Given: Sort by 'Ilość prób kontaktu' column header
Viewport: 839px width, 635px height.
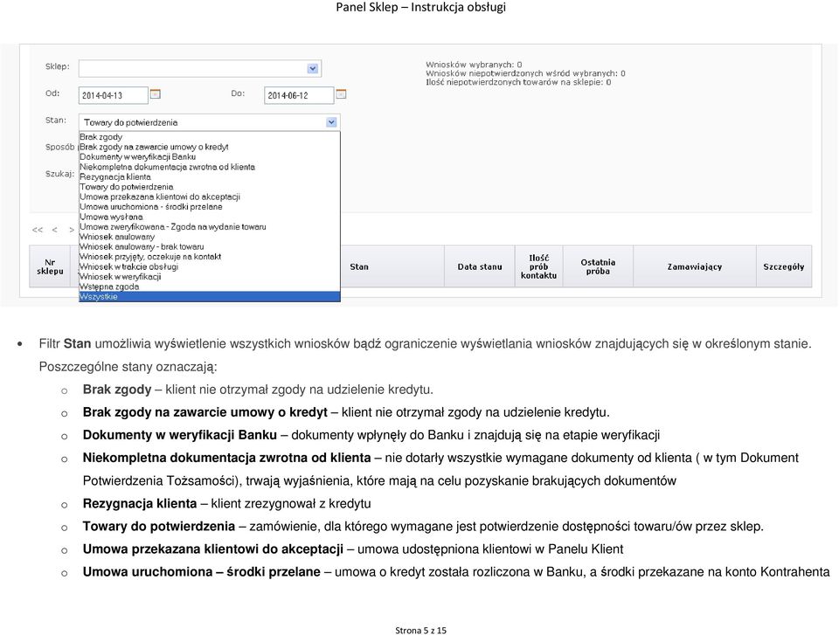Looking at the screenshot, I should coord(539,266).
